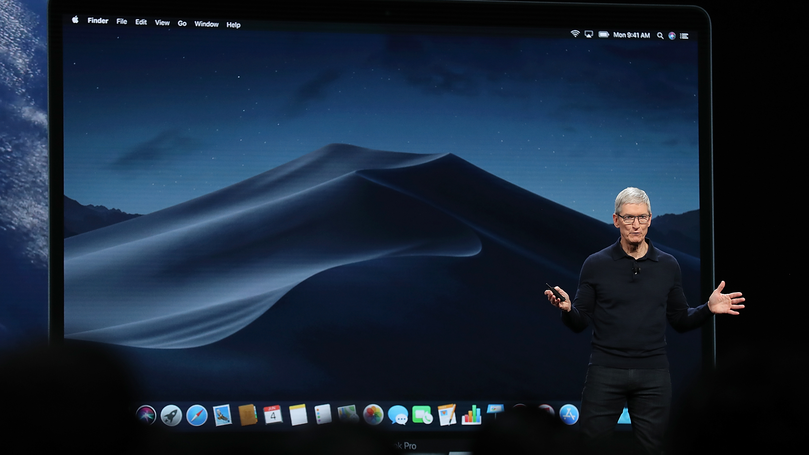
Task: Open the Edit menu
Action: tap(141, 22)
